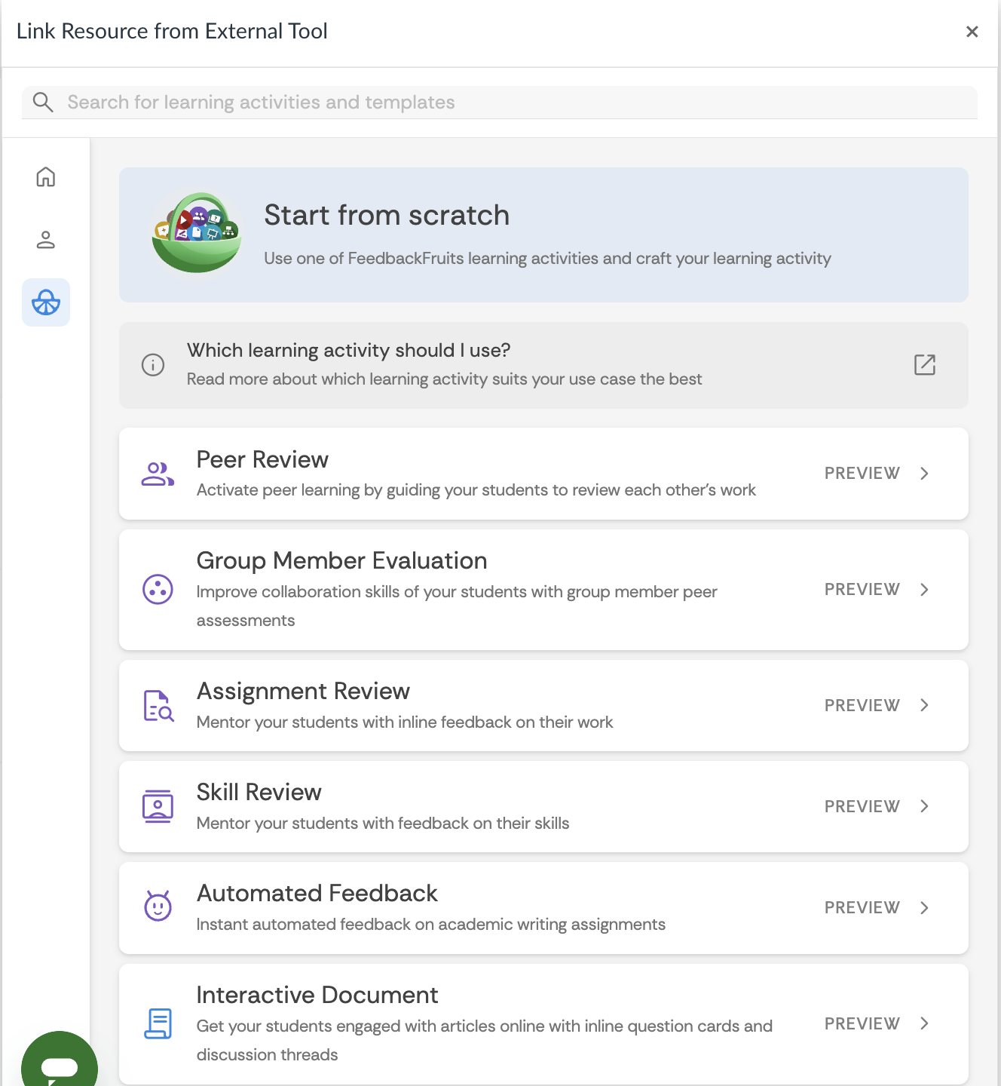Expand Interactive Document using its chevron
The height and width of the screenshot is (1086, 1001).
click(924, 1023)
